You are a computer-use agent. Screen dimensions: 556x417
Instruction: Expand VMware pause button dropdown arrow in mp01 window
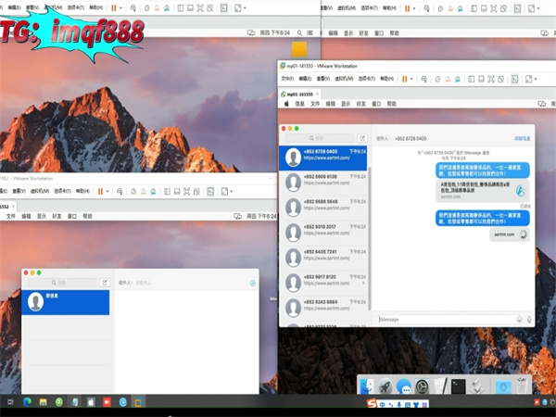(411, 80)
